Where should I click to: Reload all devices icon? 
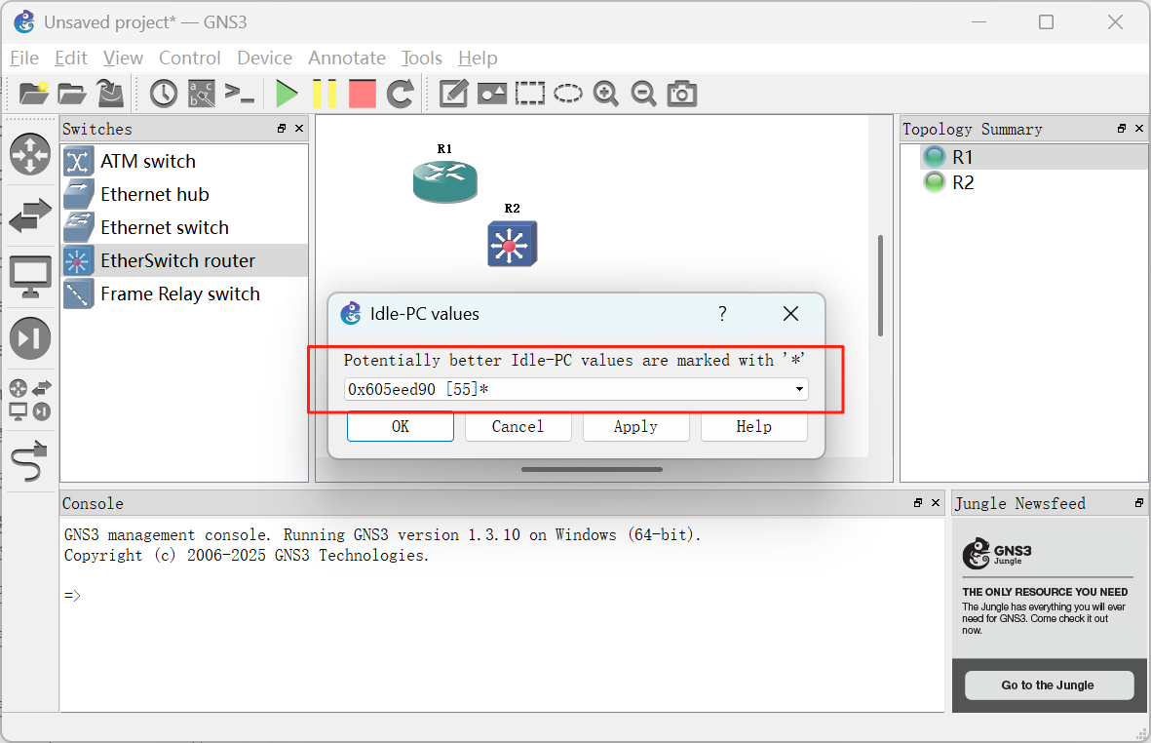(x=400, y=94)
